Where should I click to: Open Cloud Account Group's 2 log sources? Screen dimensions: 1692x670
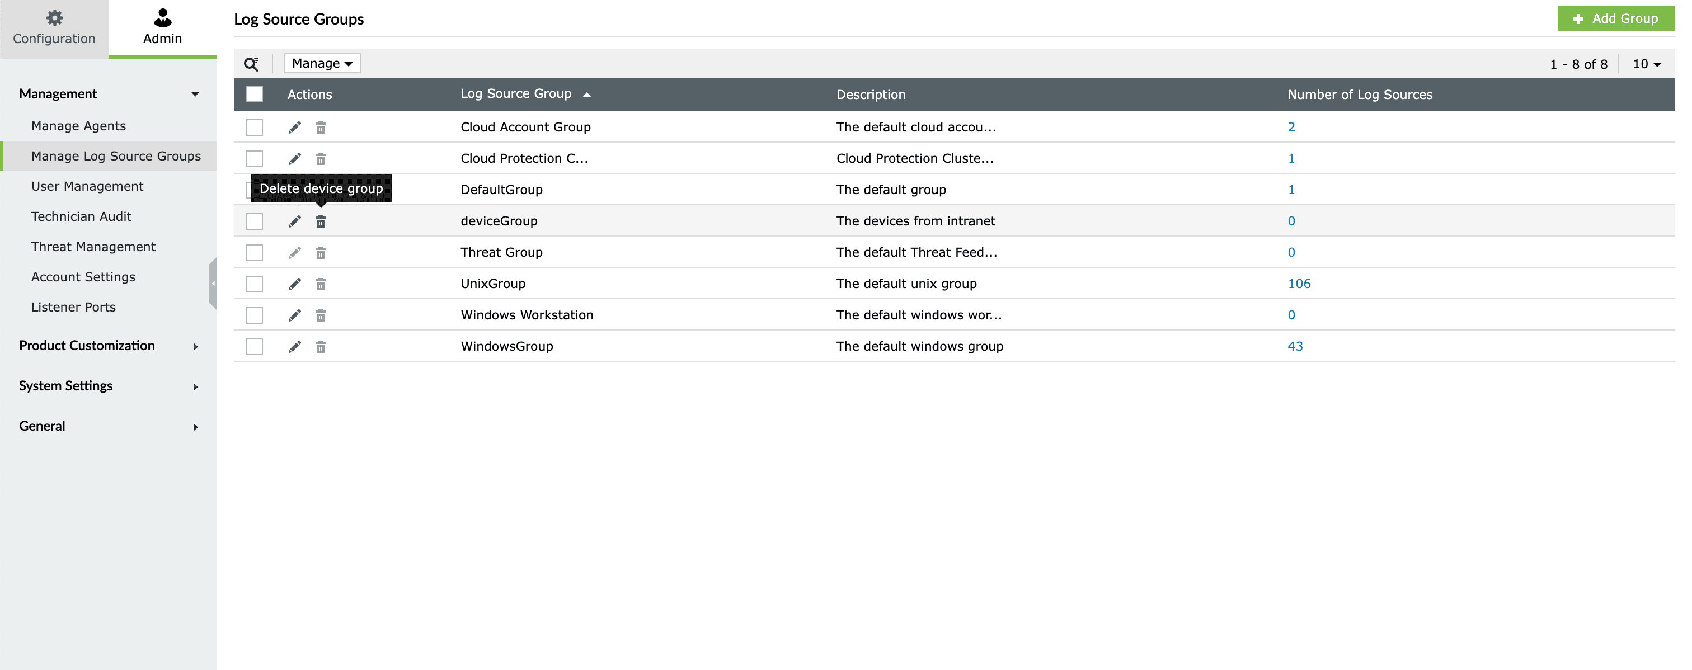(1291, 128)
